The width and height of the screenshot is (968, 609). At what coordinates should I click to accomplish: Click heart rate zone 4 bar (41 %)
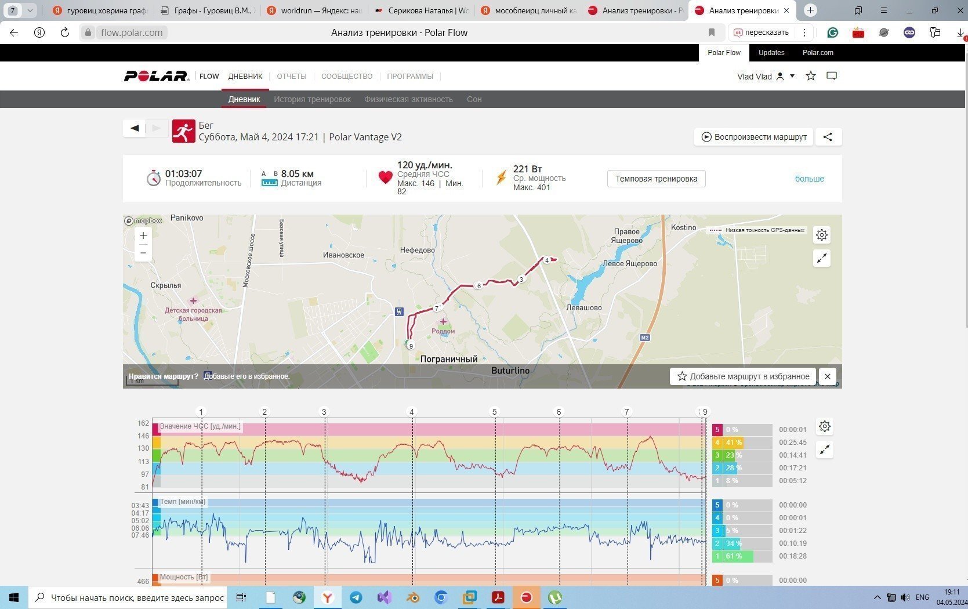742,443
